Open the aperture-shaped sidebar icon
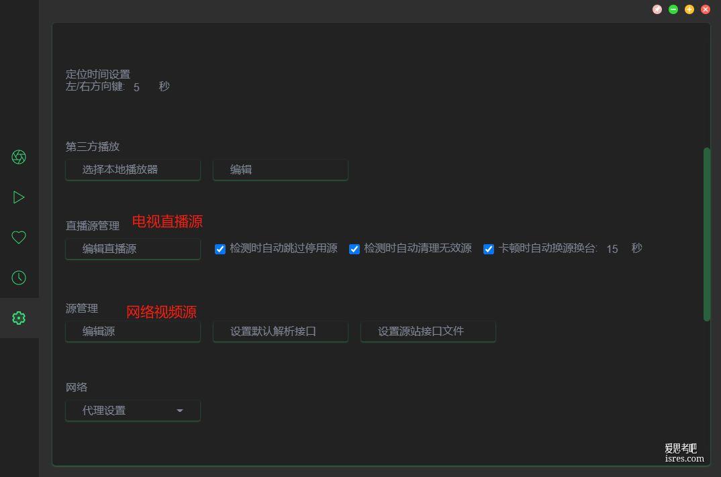Screen dimensions: 721x477 19,157
